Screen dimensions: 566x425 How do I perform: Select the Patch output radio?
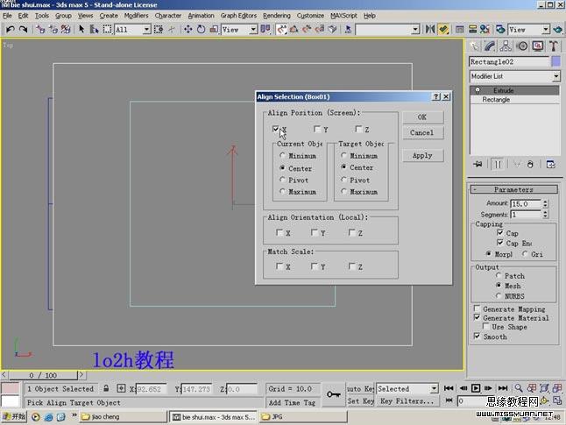click(x=499, y=275)
